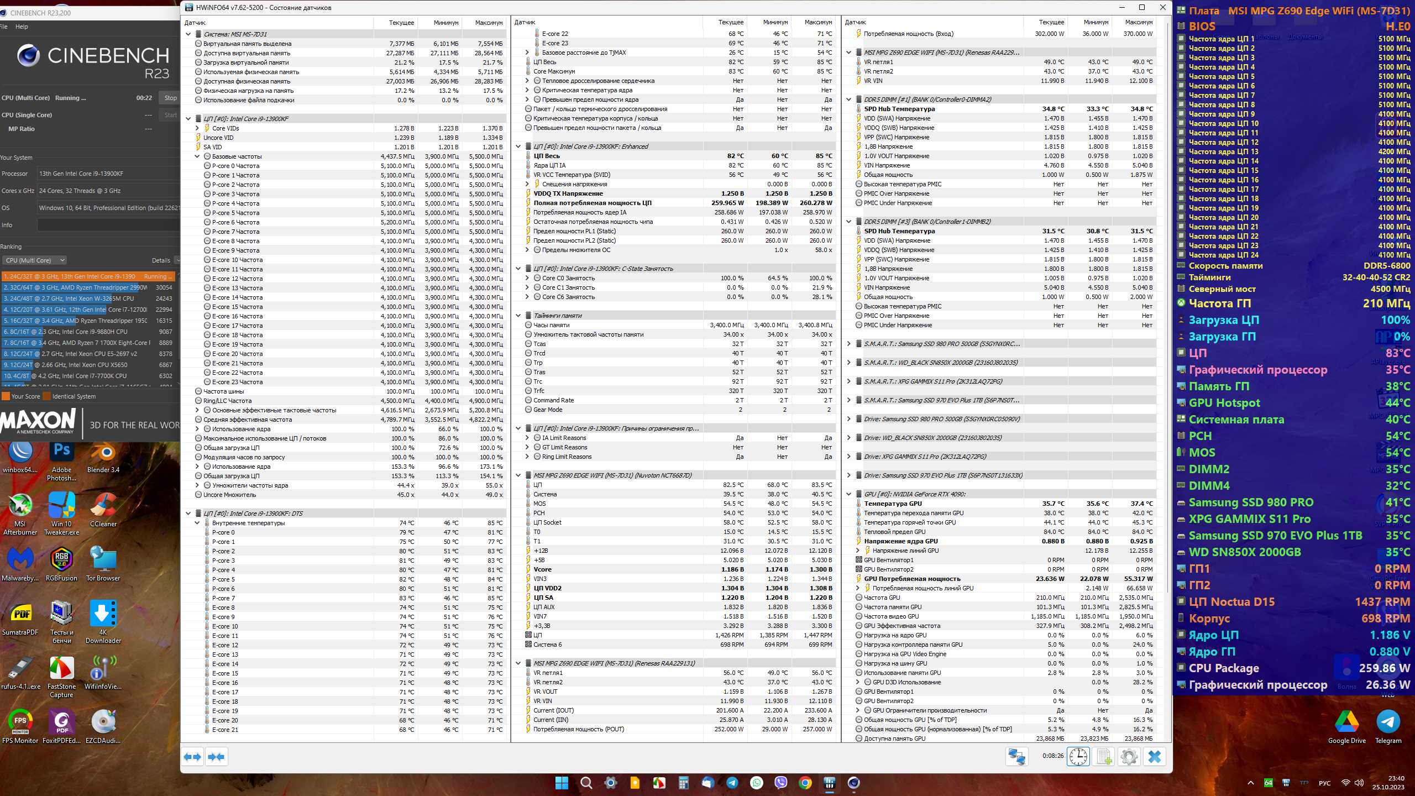Click Details in the Ranking panel
Screen dimensions: 1415x796
tap(161, 260)
